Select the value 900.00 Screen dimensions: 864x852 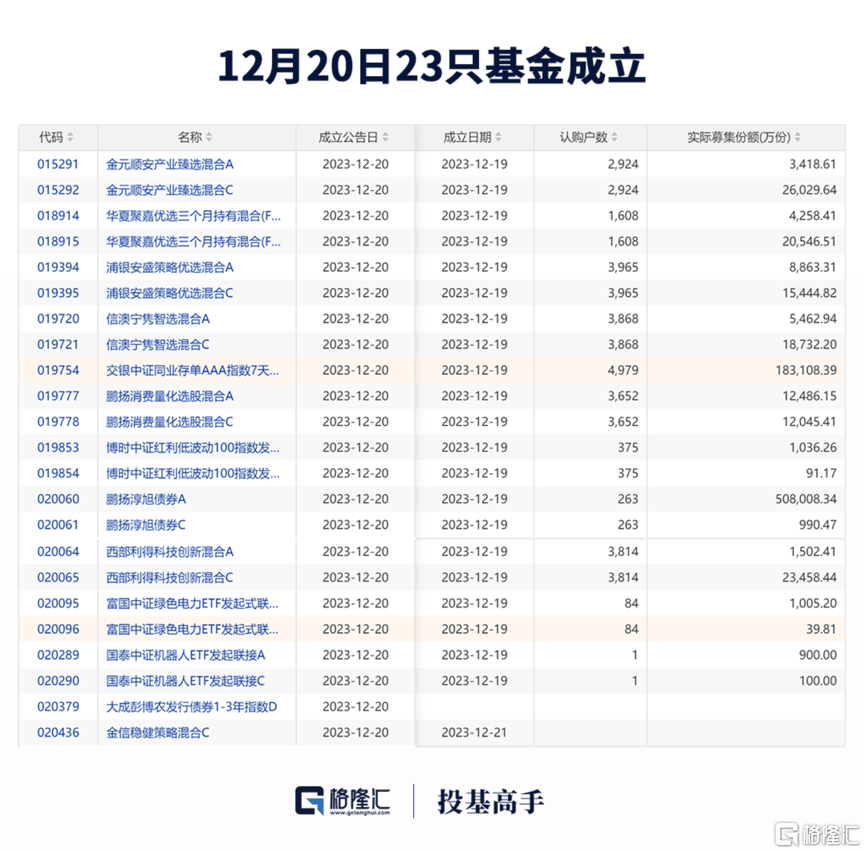point(817,655)
